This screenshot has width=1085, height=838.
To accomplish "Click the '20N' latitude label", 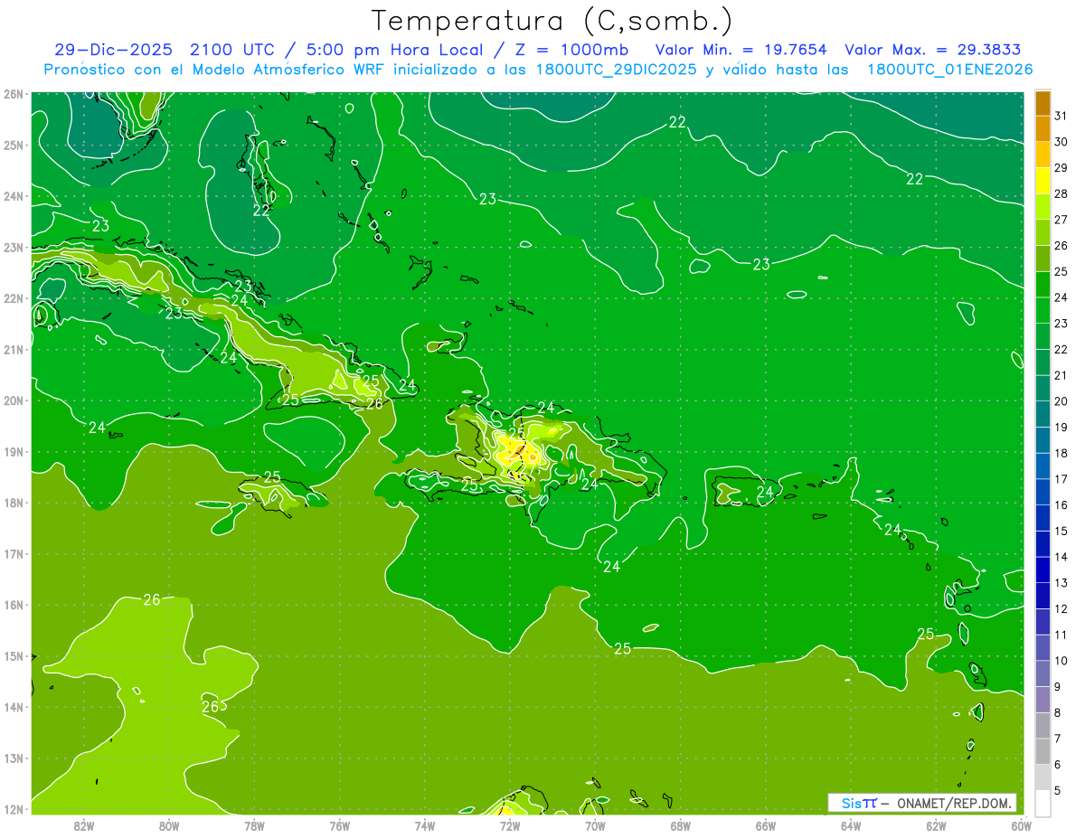I will click(x=14, y=400).
